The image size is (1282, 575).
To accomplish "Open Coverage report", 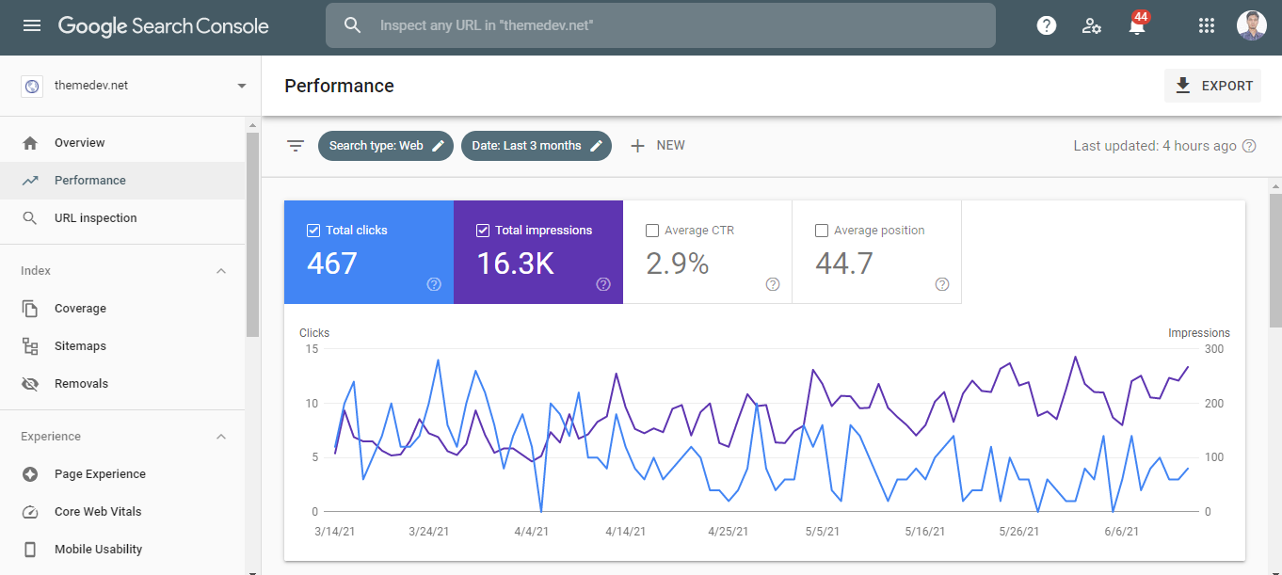I will (122, 309).
